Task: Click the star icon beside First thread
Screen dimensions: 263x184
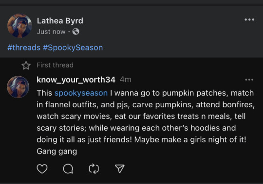Action: [26, 66]
